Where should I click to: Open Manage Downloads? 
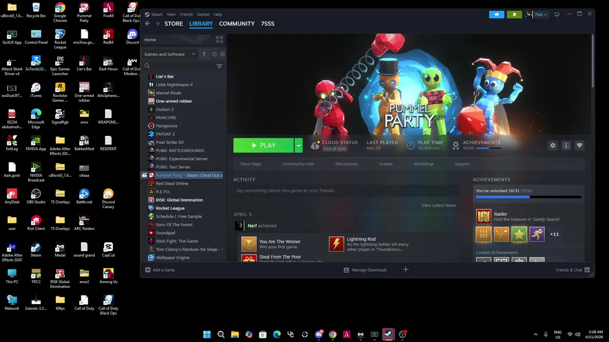(x=365, y=270)
